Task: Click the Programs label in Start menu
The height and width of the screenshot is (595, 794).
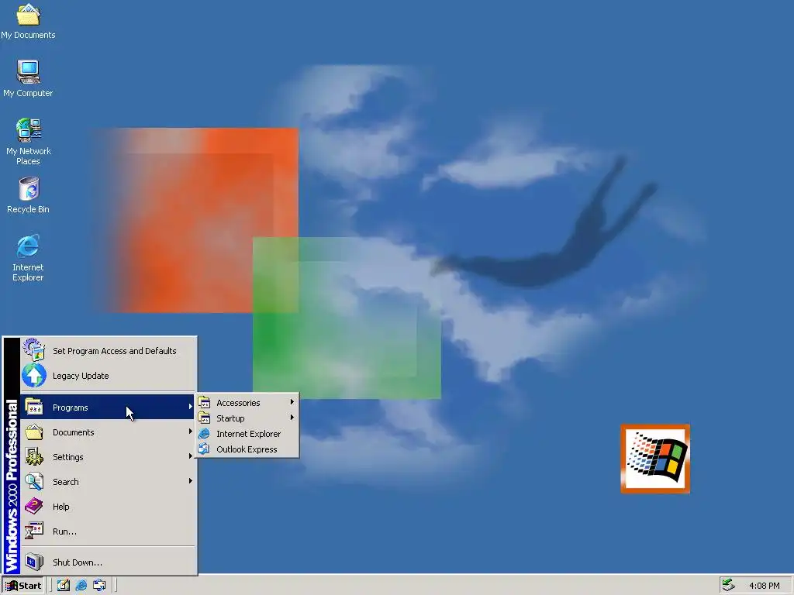Action: click(x=71, y=408)
